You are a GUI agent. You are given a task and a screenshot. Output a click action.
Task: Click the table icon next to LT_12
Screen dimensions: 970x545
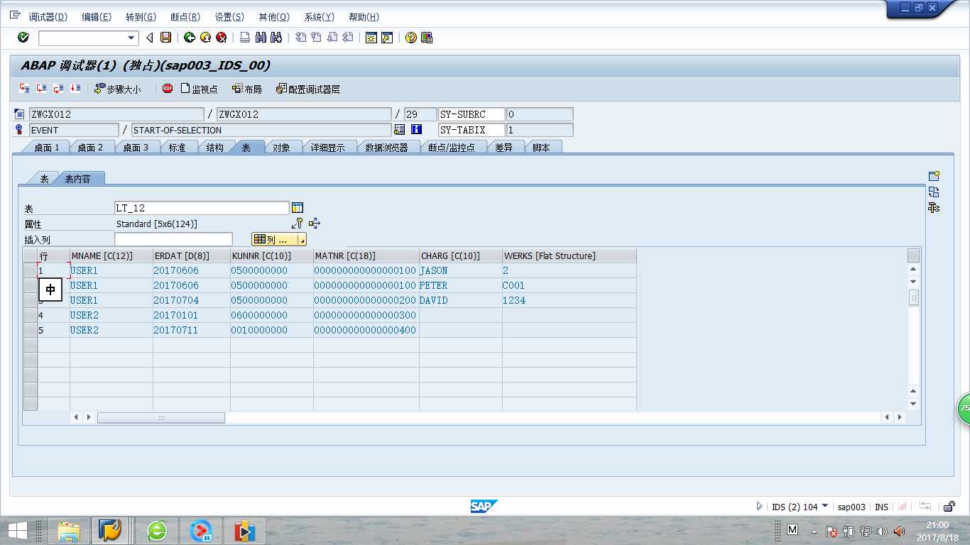298,208
